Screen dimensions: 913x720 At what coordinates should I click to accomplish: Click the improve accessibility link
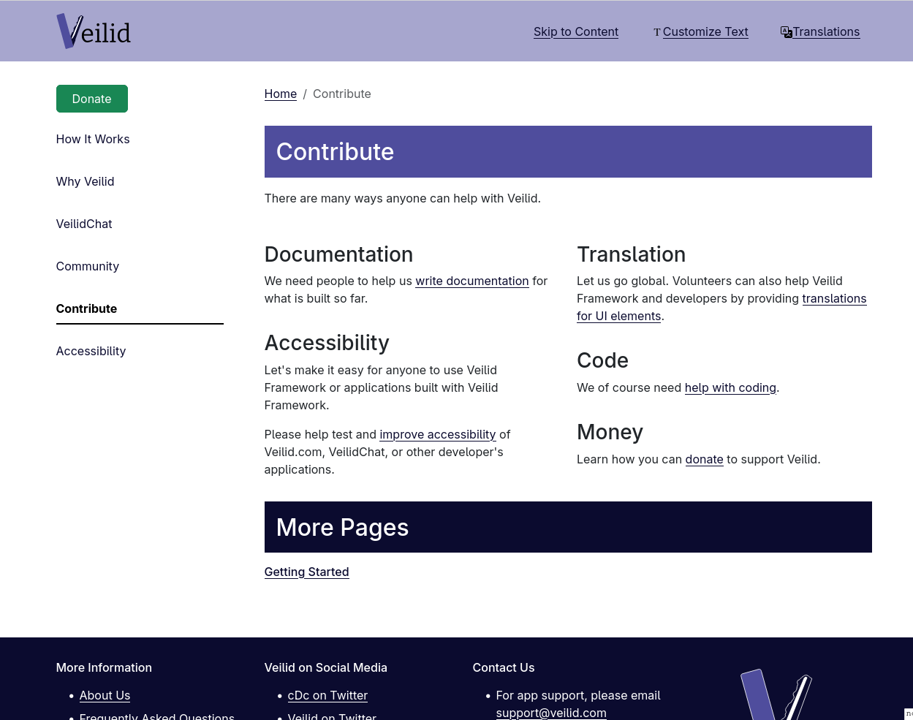pos(437,434)
